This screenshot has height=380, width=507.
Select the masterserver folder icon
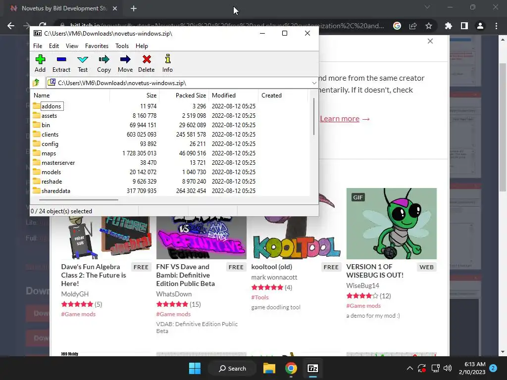point(37,162)
